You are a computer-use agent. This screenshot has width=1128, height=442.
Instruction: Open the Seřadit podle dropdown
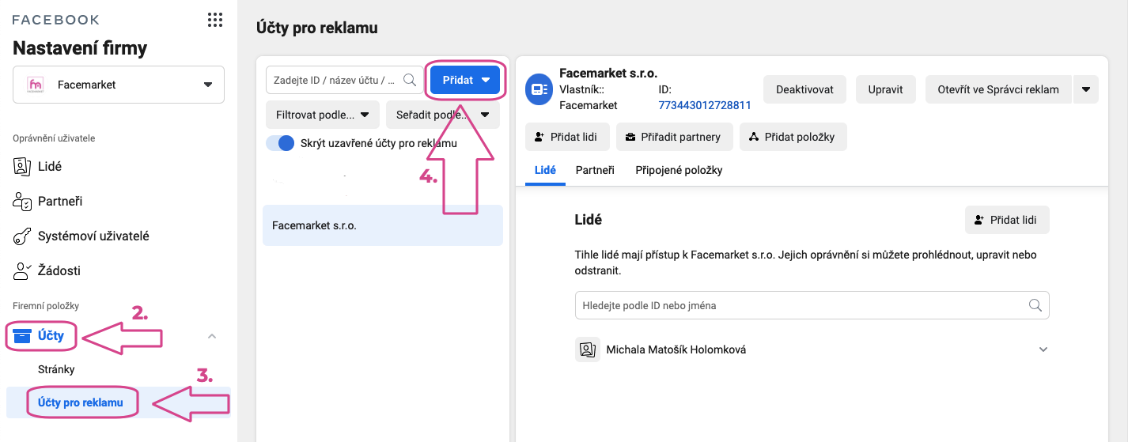pyautogui.click(x=443, y=115)
